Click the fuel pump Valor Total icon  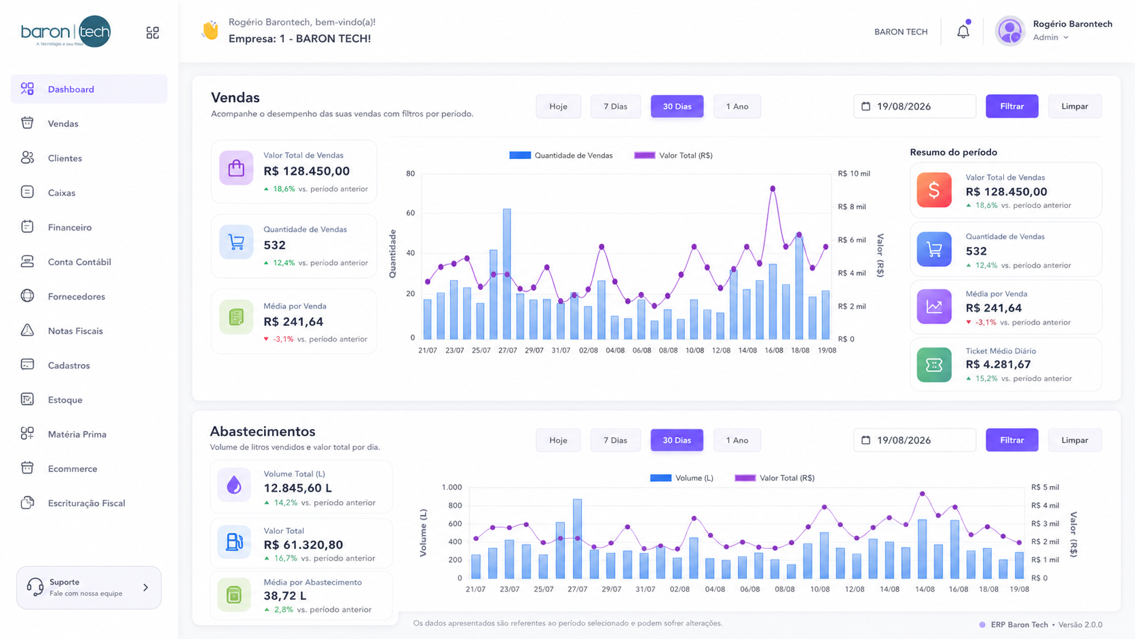[234, 542]
